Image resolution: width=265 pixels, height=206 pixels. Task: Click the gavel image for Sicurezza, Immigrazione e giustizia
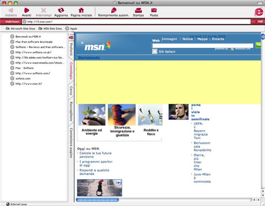coord(122,115)
